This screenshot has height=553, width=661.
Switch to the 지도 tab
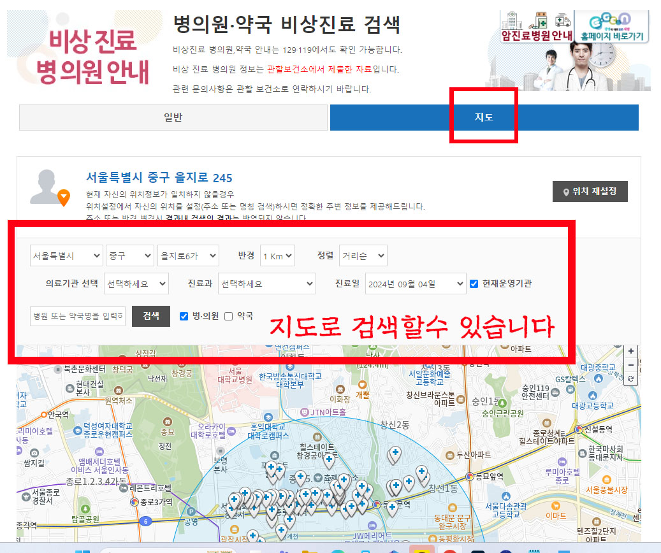[x=484, y=118]
